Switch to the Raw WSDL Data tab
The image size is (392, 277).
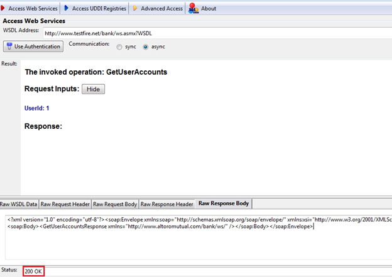19,204
